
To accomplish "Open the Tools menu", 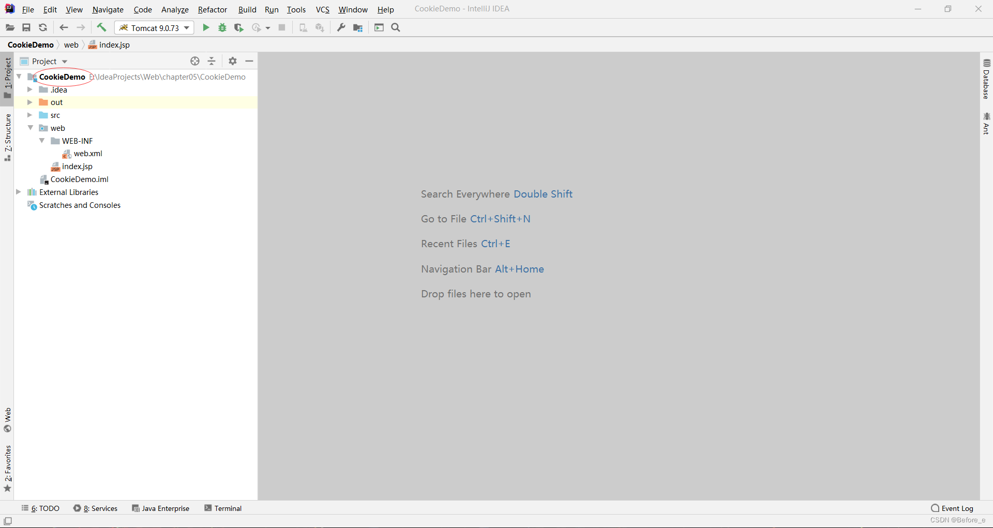I will (296, 9).
